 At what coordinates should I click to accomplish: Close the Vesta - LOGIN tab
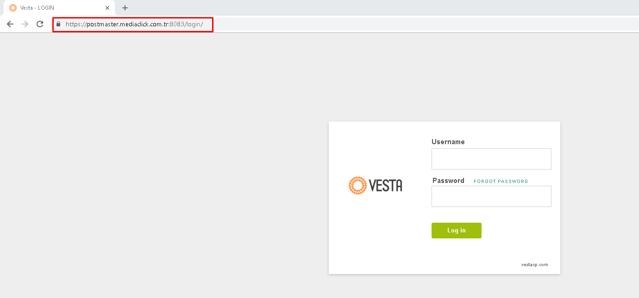click(x=107, y=8)
